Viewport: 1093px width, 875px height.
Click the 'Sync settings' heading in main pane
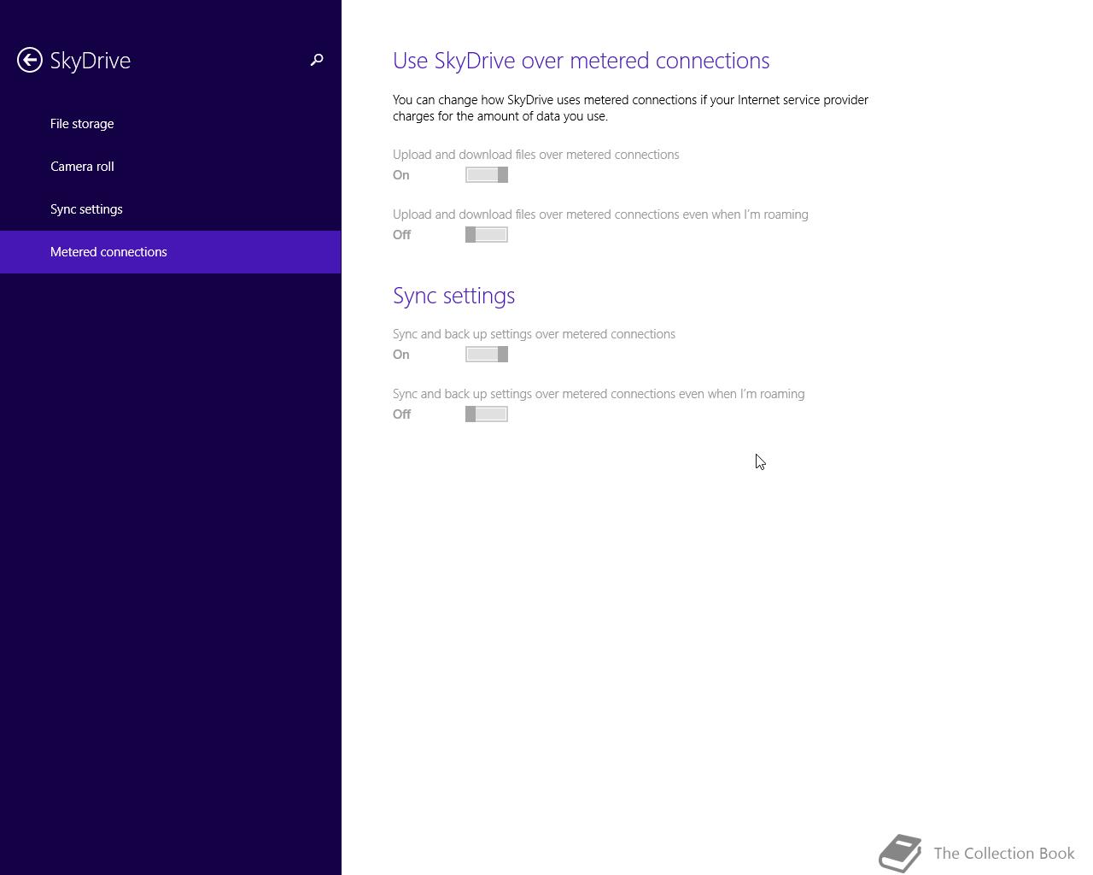click(454, 296)
